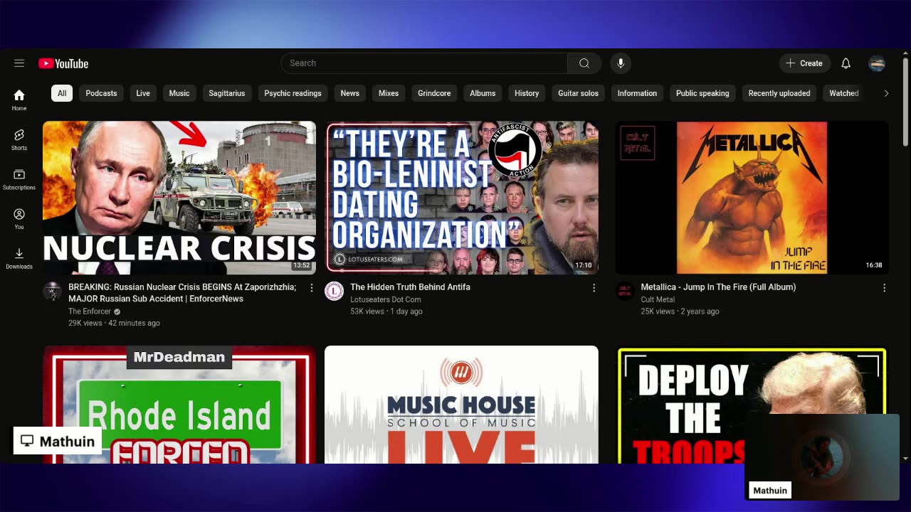Open options for The Hidden Truth Behind Antifa
The height and width of the screenshot is (512, 911).
pos(594,288)
